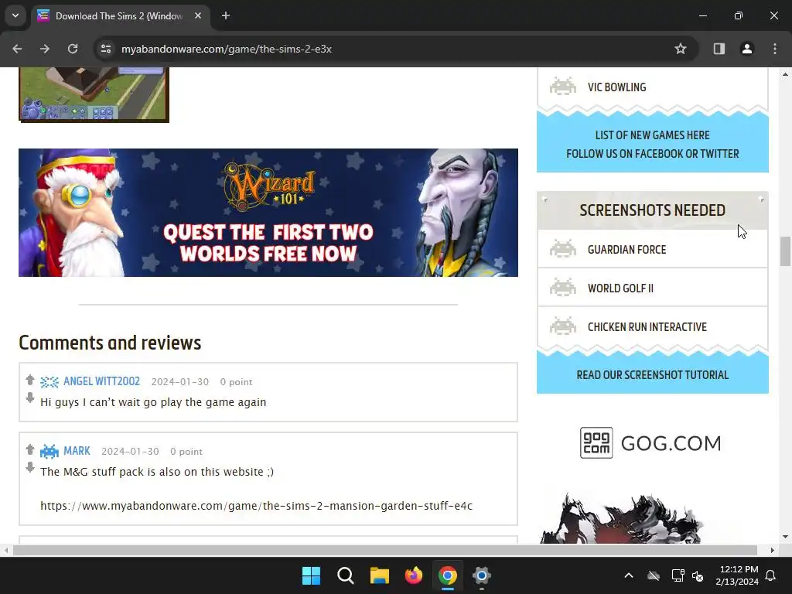792x594 pixels.
Task: Click invader icon beside Vic Bowling
Action: 563,87
